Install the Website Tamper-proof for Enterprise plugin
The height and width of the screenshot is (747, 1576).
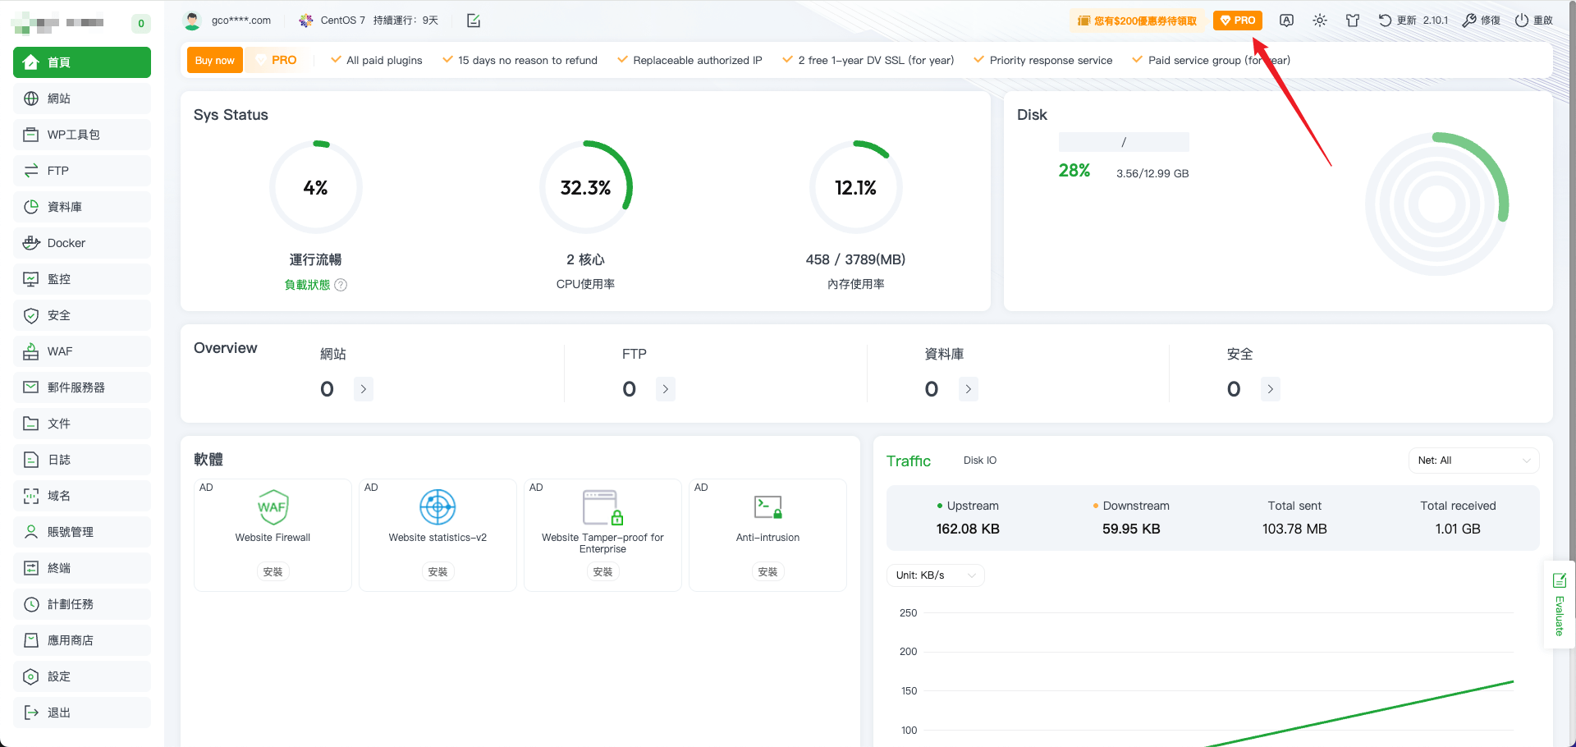[602, 572]
